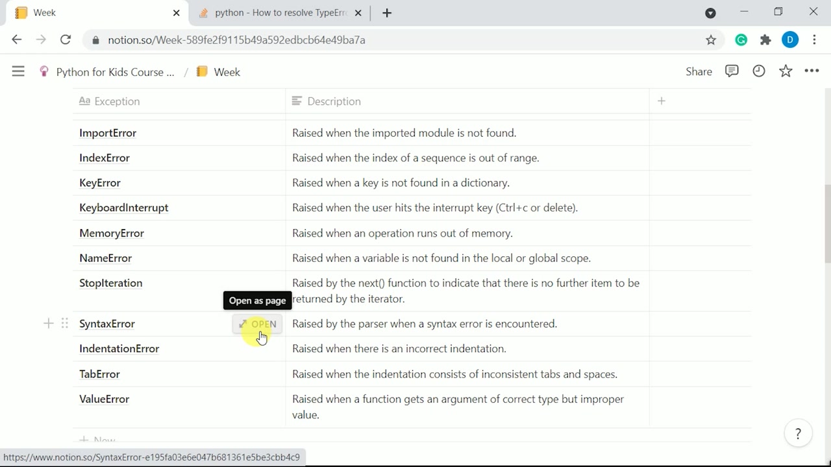This screenshot has height=467, width=831.
Task: Open a new browser tab
Action: pyautogui.click(x=387, y=13)
